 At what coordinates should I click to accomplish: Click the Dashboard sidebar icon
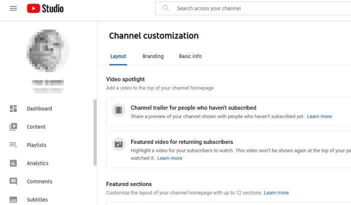pos(13,108)
